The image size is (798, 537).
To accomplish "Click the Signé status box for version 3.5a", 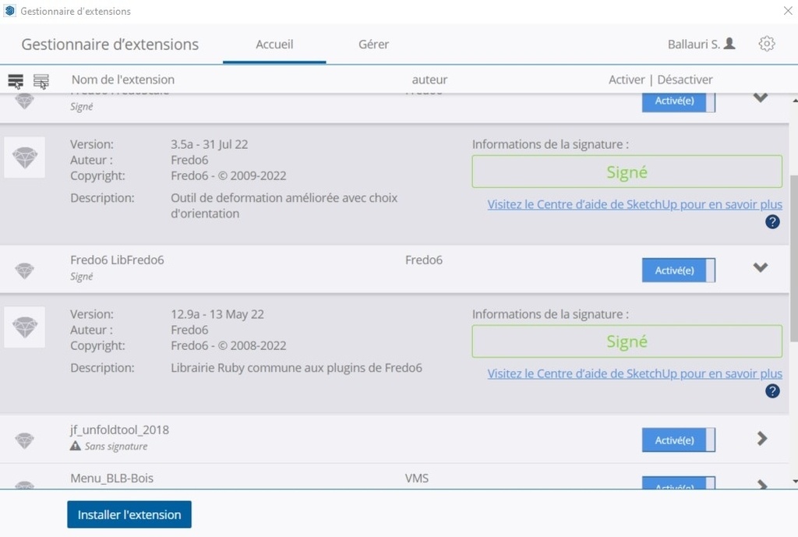I will tap(627, 171).
